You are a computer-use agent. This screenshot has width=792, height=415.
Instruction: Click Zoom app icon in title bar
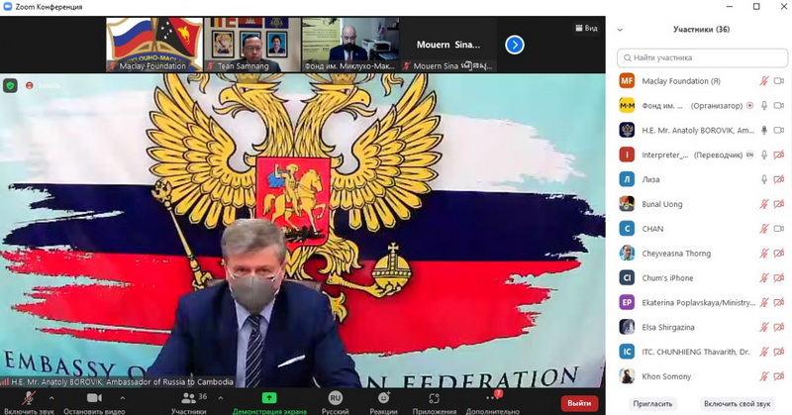pyautogui.click(x=7, y=7)
